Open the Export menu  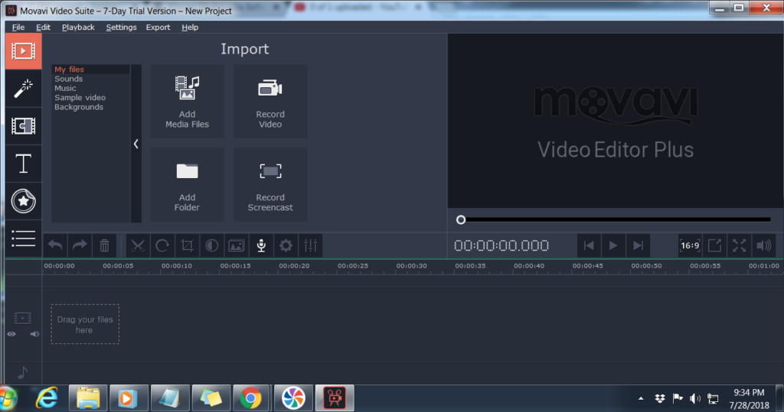[x=158, y=27]
